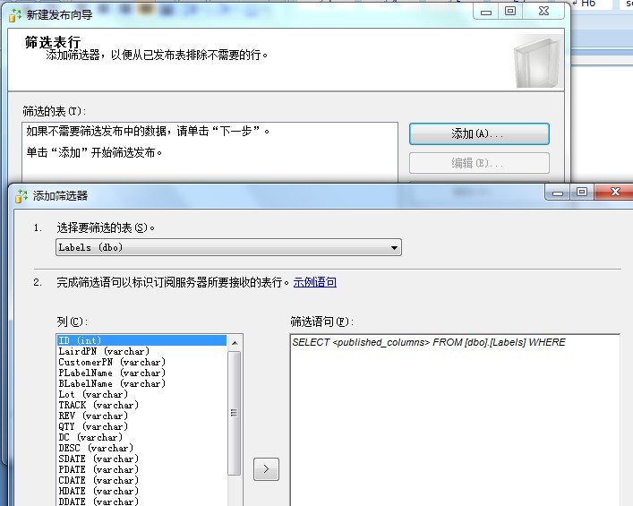The image size is (633, 506).
Task: Click the column list scrollbar thumb
Action: [235, 413]
